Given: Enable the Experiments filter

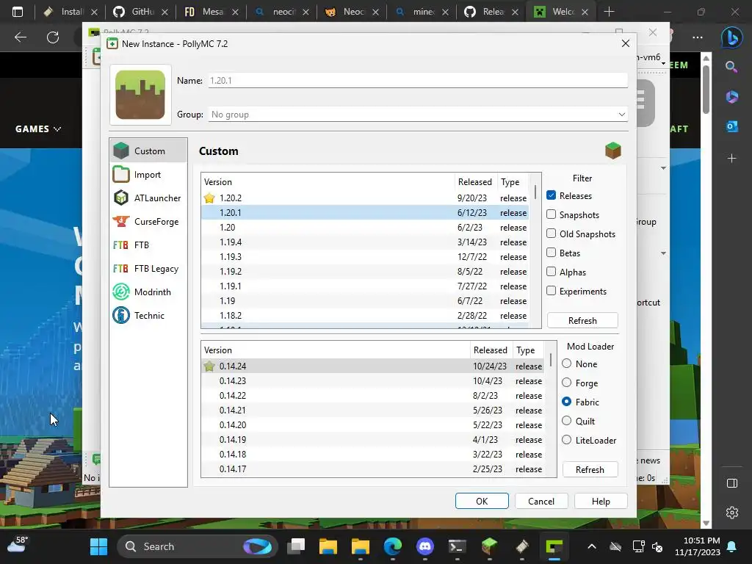Looking at the screenshot, I should [551, 291].
